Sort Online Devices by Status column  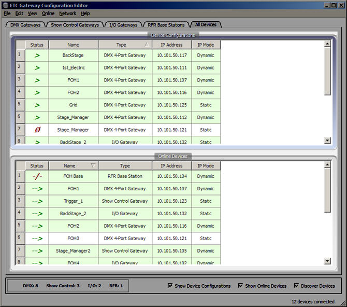37,166
